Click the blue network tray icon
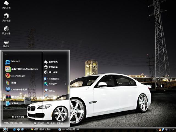Screen dimensions: 176x132 click(163, 130)
